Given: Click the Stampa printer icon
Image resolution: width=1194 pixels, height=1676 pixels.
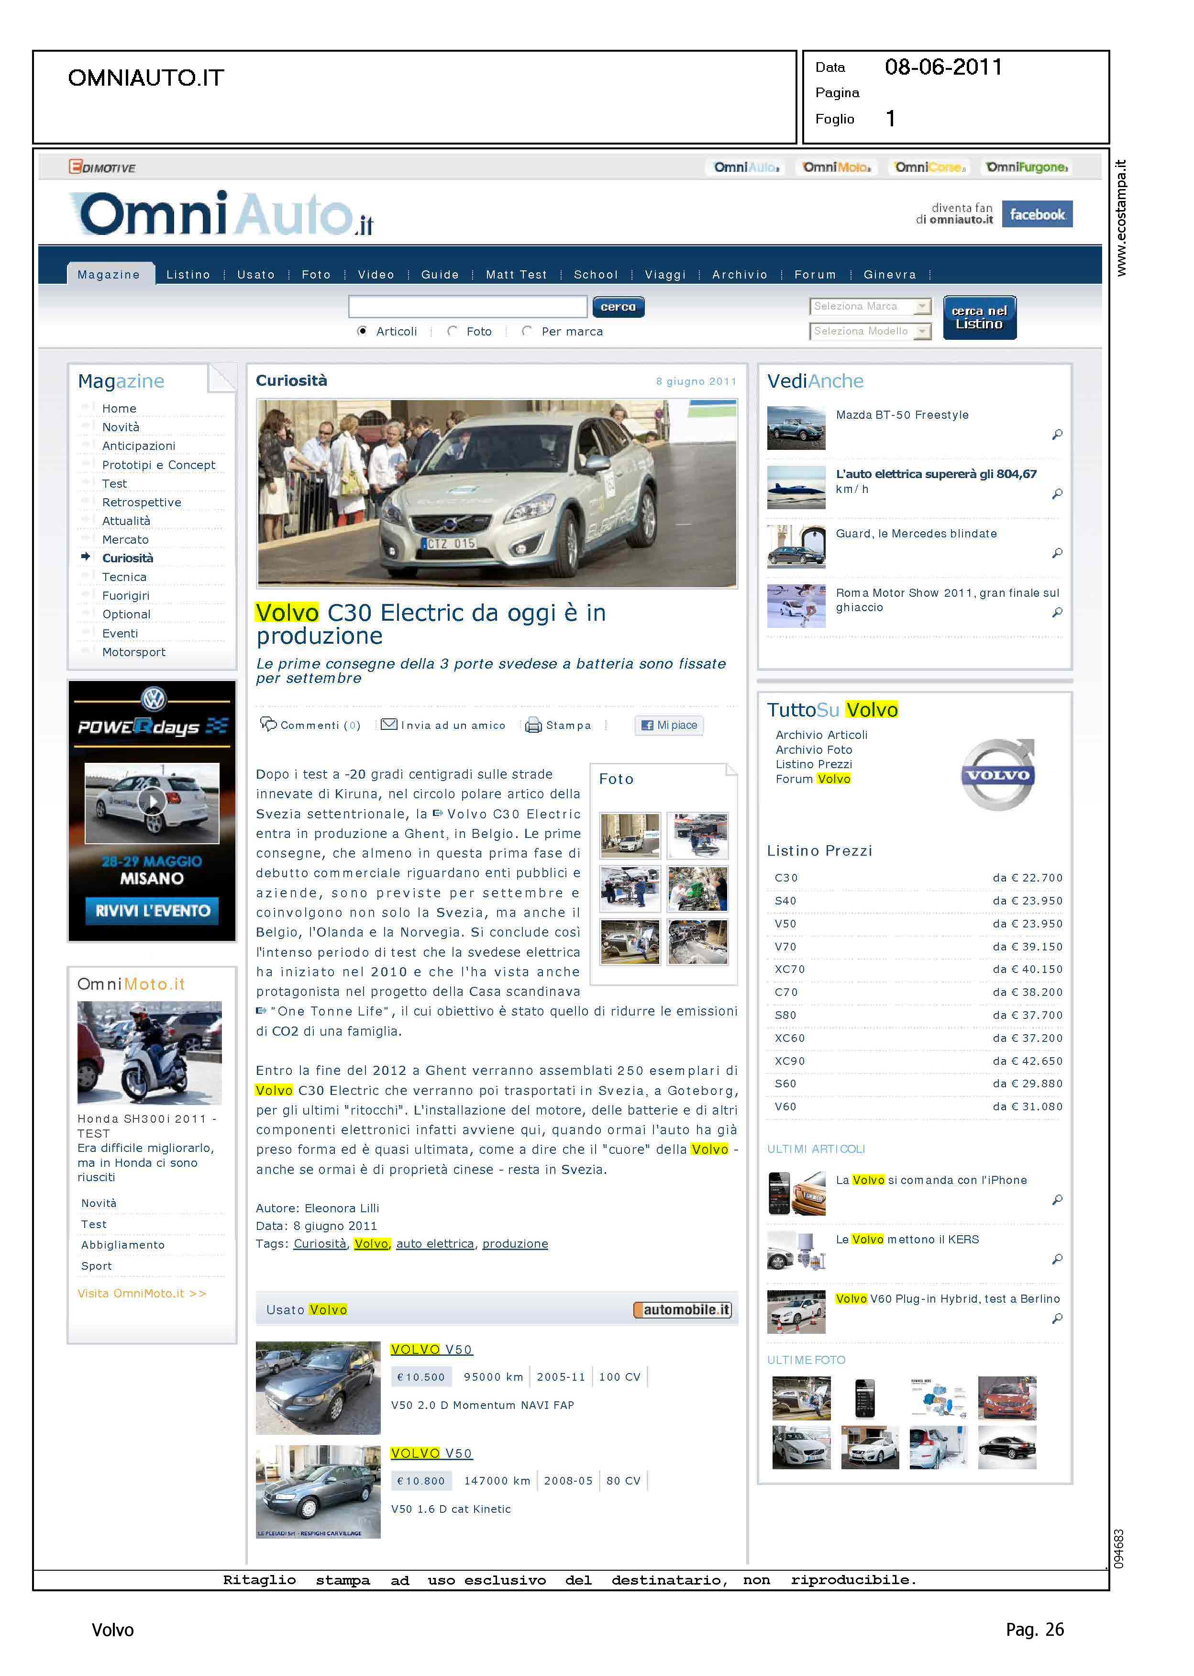Looking at the screenshot, I should (x=533, y=725).
